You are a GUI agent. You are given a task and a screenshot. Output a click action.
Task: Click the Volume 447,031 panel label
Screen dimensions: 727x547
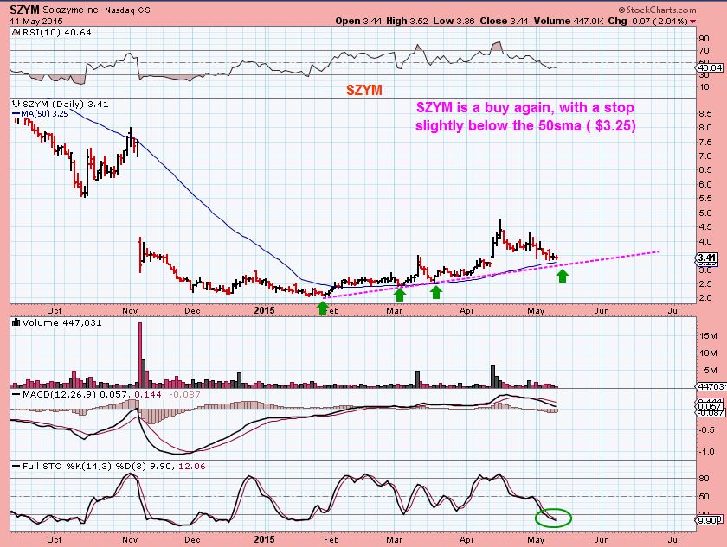[61, 322]
